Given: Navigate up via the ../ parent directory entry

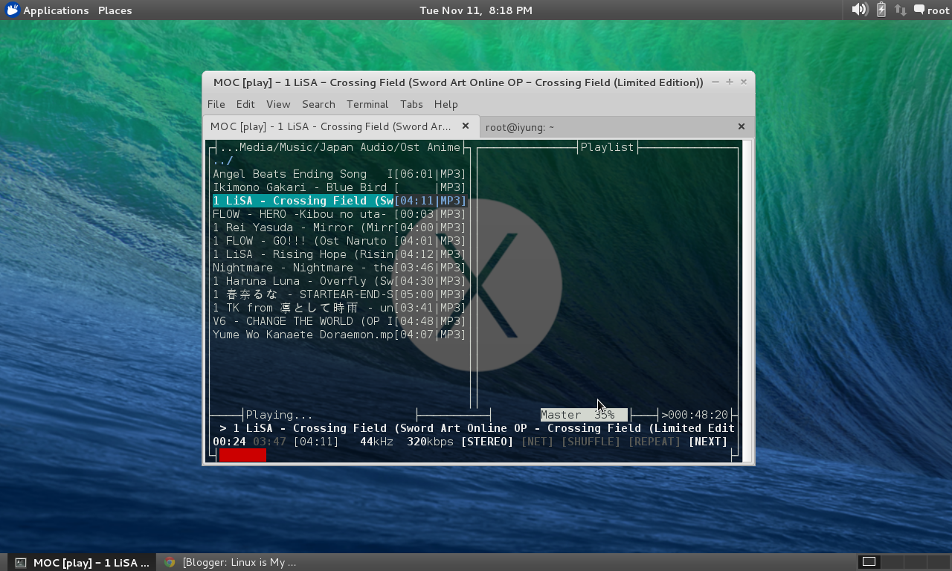Looking at the screenshot, I should pos(222,160).
